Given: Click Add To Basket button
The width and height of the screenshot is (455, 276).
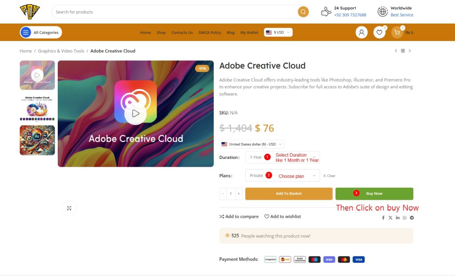Looking at the screenshot, I should 289,193.
